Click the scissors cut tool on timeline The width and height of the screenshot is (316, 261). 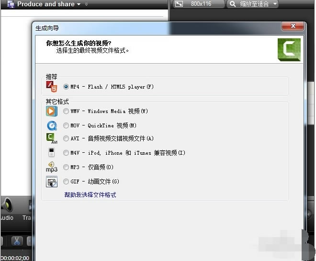click(17, 241)
